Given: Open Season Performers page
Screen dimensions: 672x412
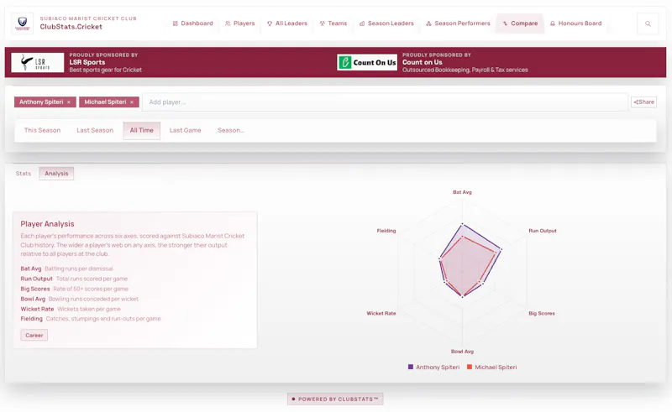Looking at the screenshot, I should click(458, 23).
